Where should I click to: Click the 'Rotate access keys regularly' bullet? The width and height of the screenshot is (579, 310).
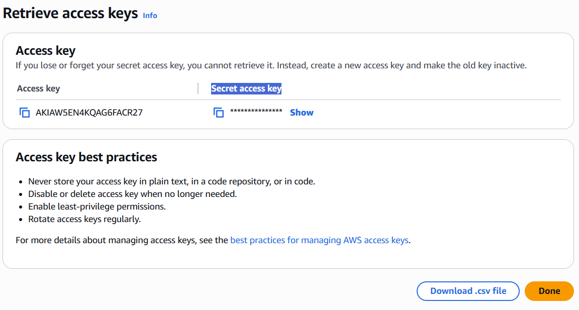click(84, 219)
